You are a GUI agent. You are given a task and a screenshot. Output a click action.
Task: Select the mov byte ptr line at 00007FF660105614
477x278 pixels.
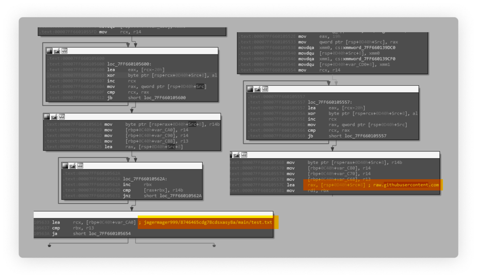[132, 124]
